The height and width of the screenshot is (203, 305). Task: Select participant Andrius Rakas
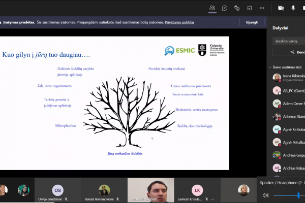click(x=289, y=168)
